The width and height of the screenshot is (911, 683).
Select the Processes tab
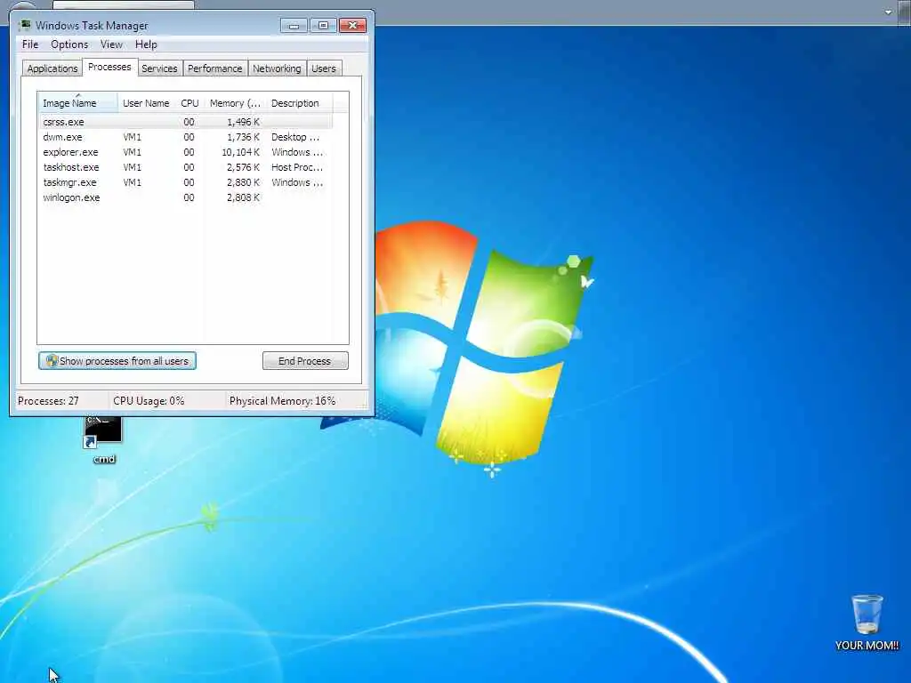coord(109,67)
